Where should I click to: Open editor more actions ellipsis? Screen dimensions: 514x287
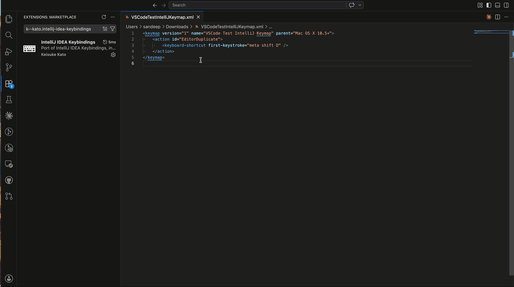point(506,17)
